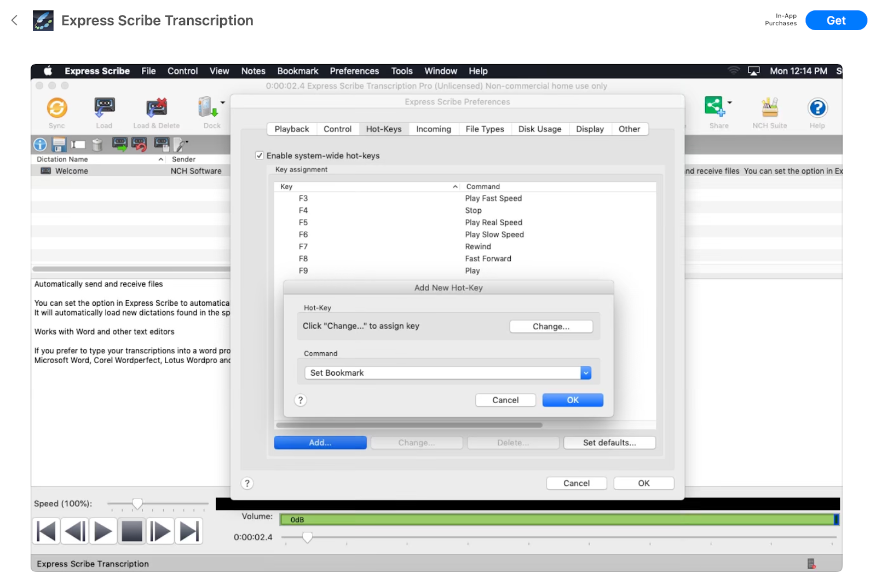
Task: Click Cancel at Preferences dialog bottom
Action: [x=577, y=483]
